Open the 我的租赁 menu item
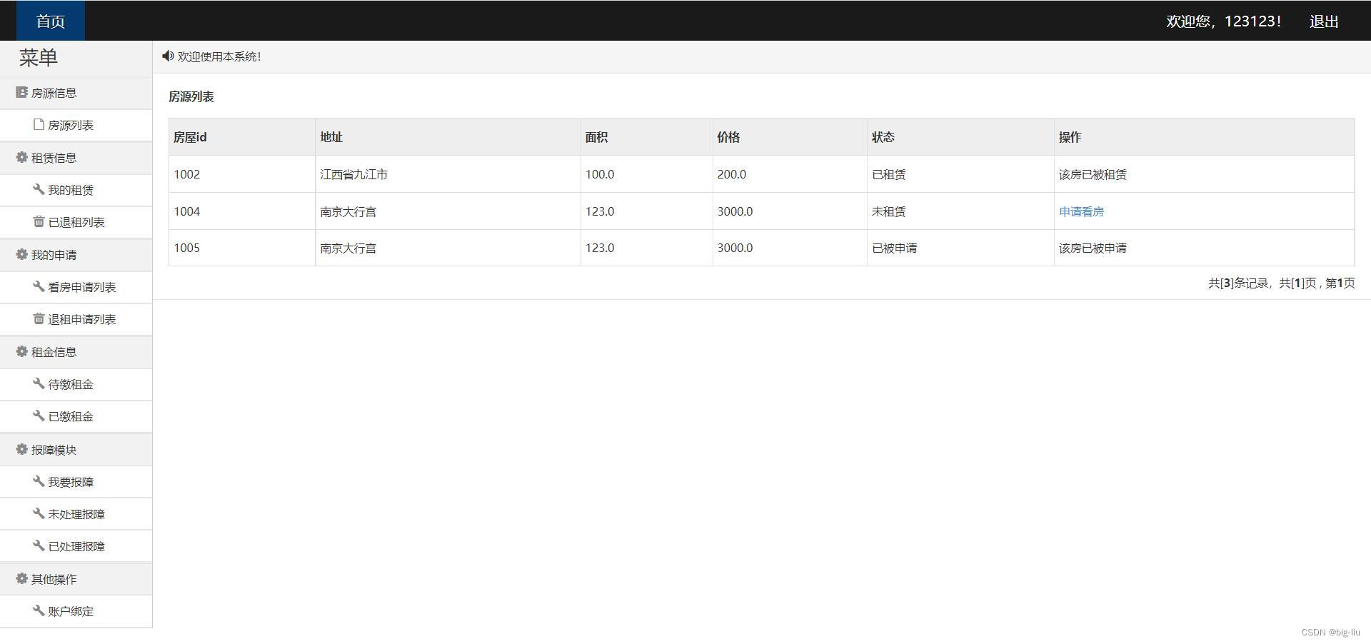The height and width of the screenshot is (644, 1371). [x=76, y=190]
